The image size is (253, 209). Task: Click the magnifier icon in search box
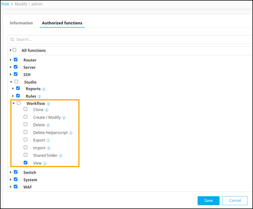pyautogui.click(x=12, y=40)
